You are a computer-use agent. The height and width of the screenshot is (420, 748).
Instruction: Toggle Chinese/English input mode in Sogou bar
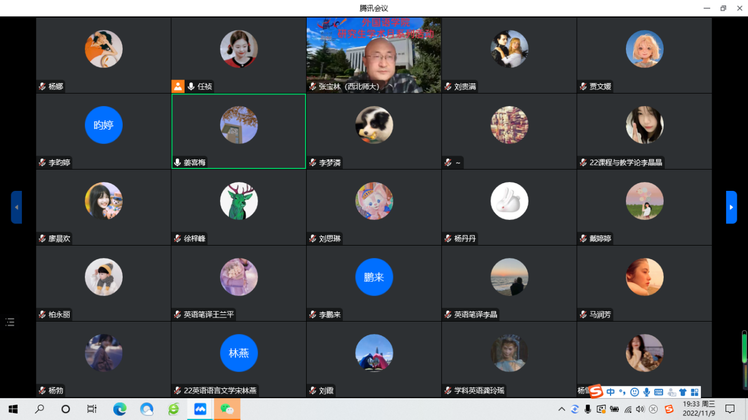tap(611, 392)
